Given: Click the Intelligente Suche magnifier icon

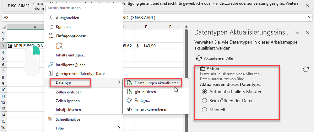Looking at the screenshot, I should (51, 65).
